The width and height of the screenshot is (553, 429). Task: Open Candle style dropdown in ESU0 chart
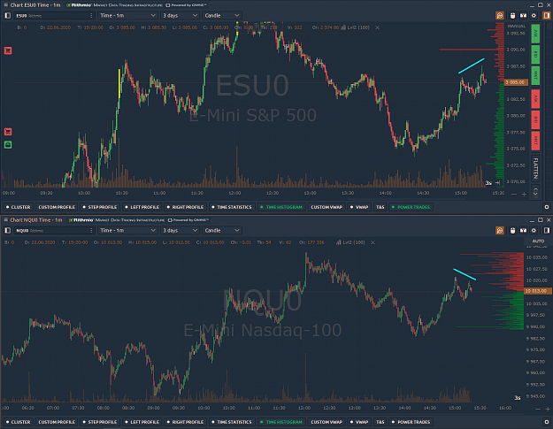pyautogui.click(x=222, y=16)
